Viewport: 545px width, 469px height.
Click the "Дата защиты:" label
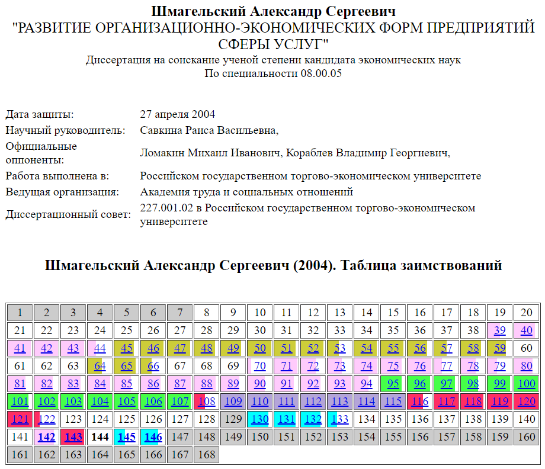(x=40, y=114)
